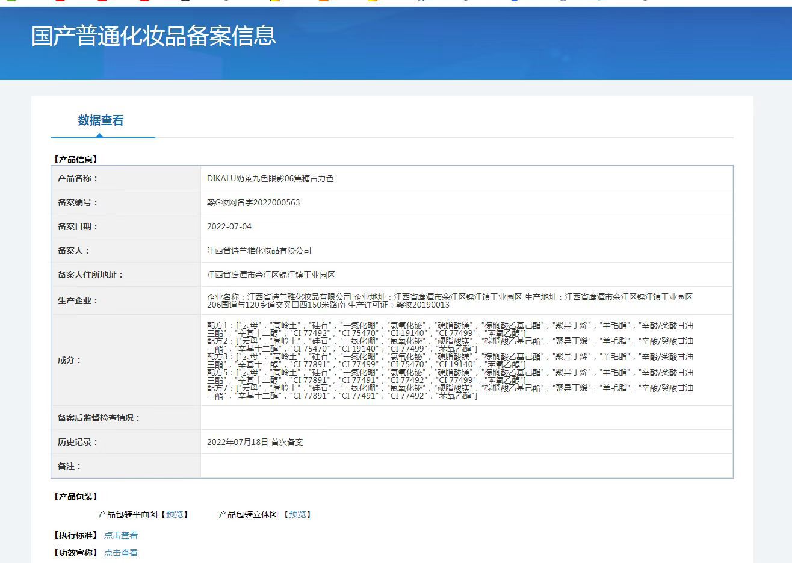Image resolution: width=792 pixels, height=563 pixels.
Task: Click the 生产企业： row label
Action: [78, 300]
